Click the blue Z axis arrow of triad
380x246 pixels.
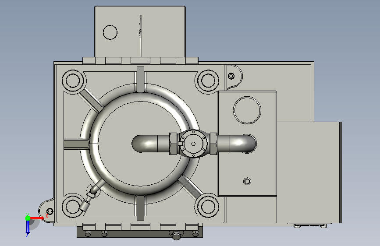point(28,228)
